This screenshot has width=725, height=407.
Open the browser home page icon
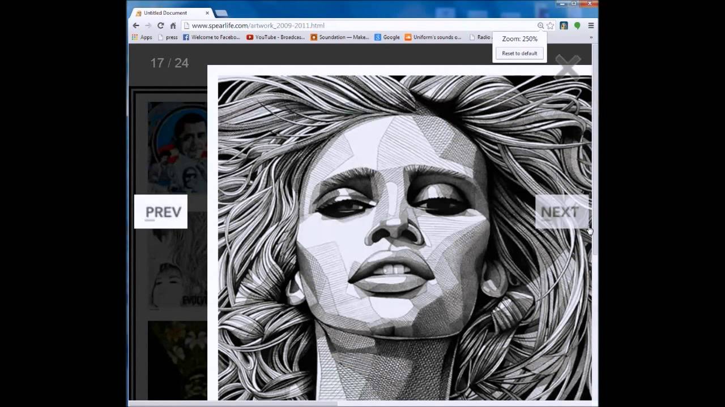tap(173, 25)
